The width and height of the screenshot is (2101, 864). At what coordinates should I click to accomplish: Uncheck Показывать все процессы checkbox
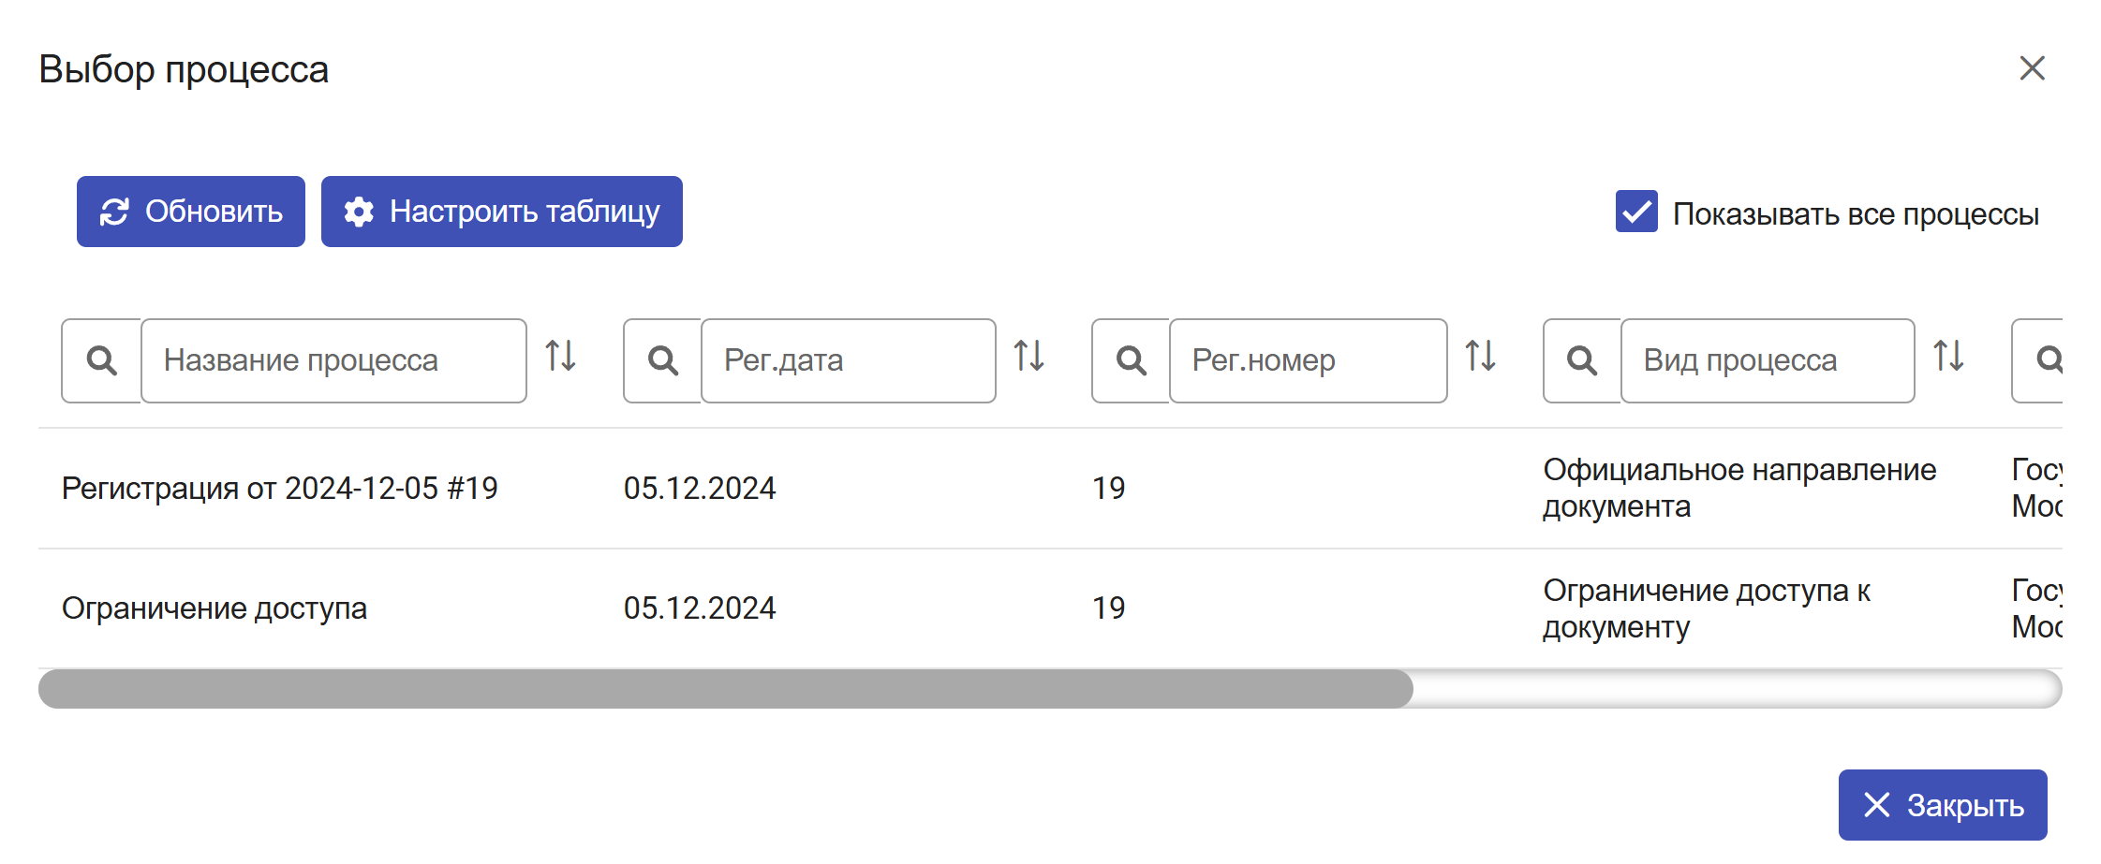tap(1636, 212)
